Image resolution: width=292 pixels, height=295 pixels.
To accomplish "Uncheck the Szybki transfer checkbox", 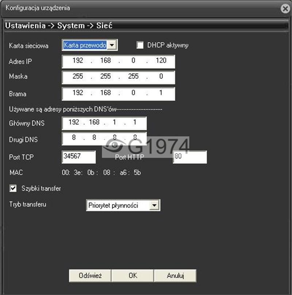I will tap(13, 188).
